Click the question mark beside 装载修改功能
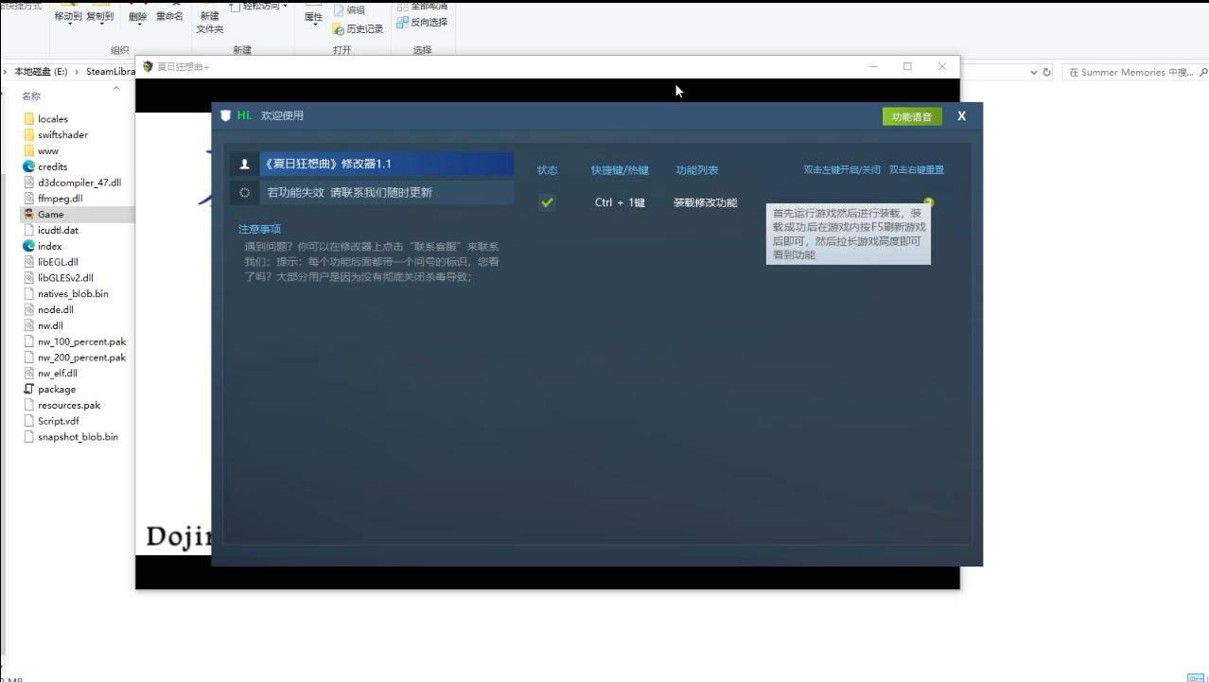Image resolution: width=1209 pixels, height=682 pixels. click(928, 201)
